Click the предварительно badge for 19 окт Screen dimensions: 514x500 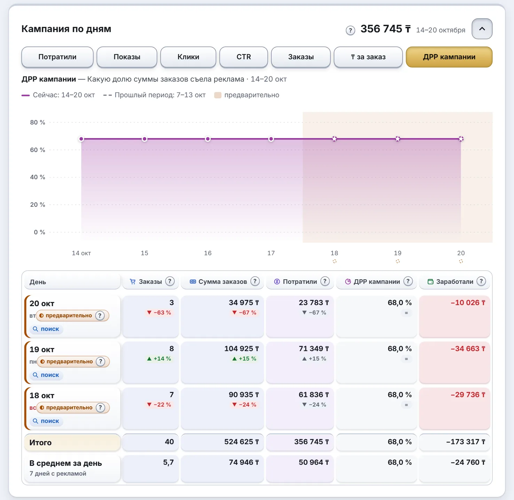[x=73, y=362]
